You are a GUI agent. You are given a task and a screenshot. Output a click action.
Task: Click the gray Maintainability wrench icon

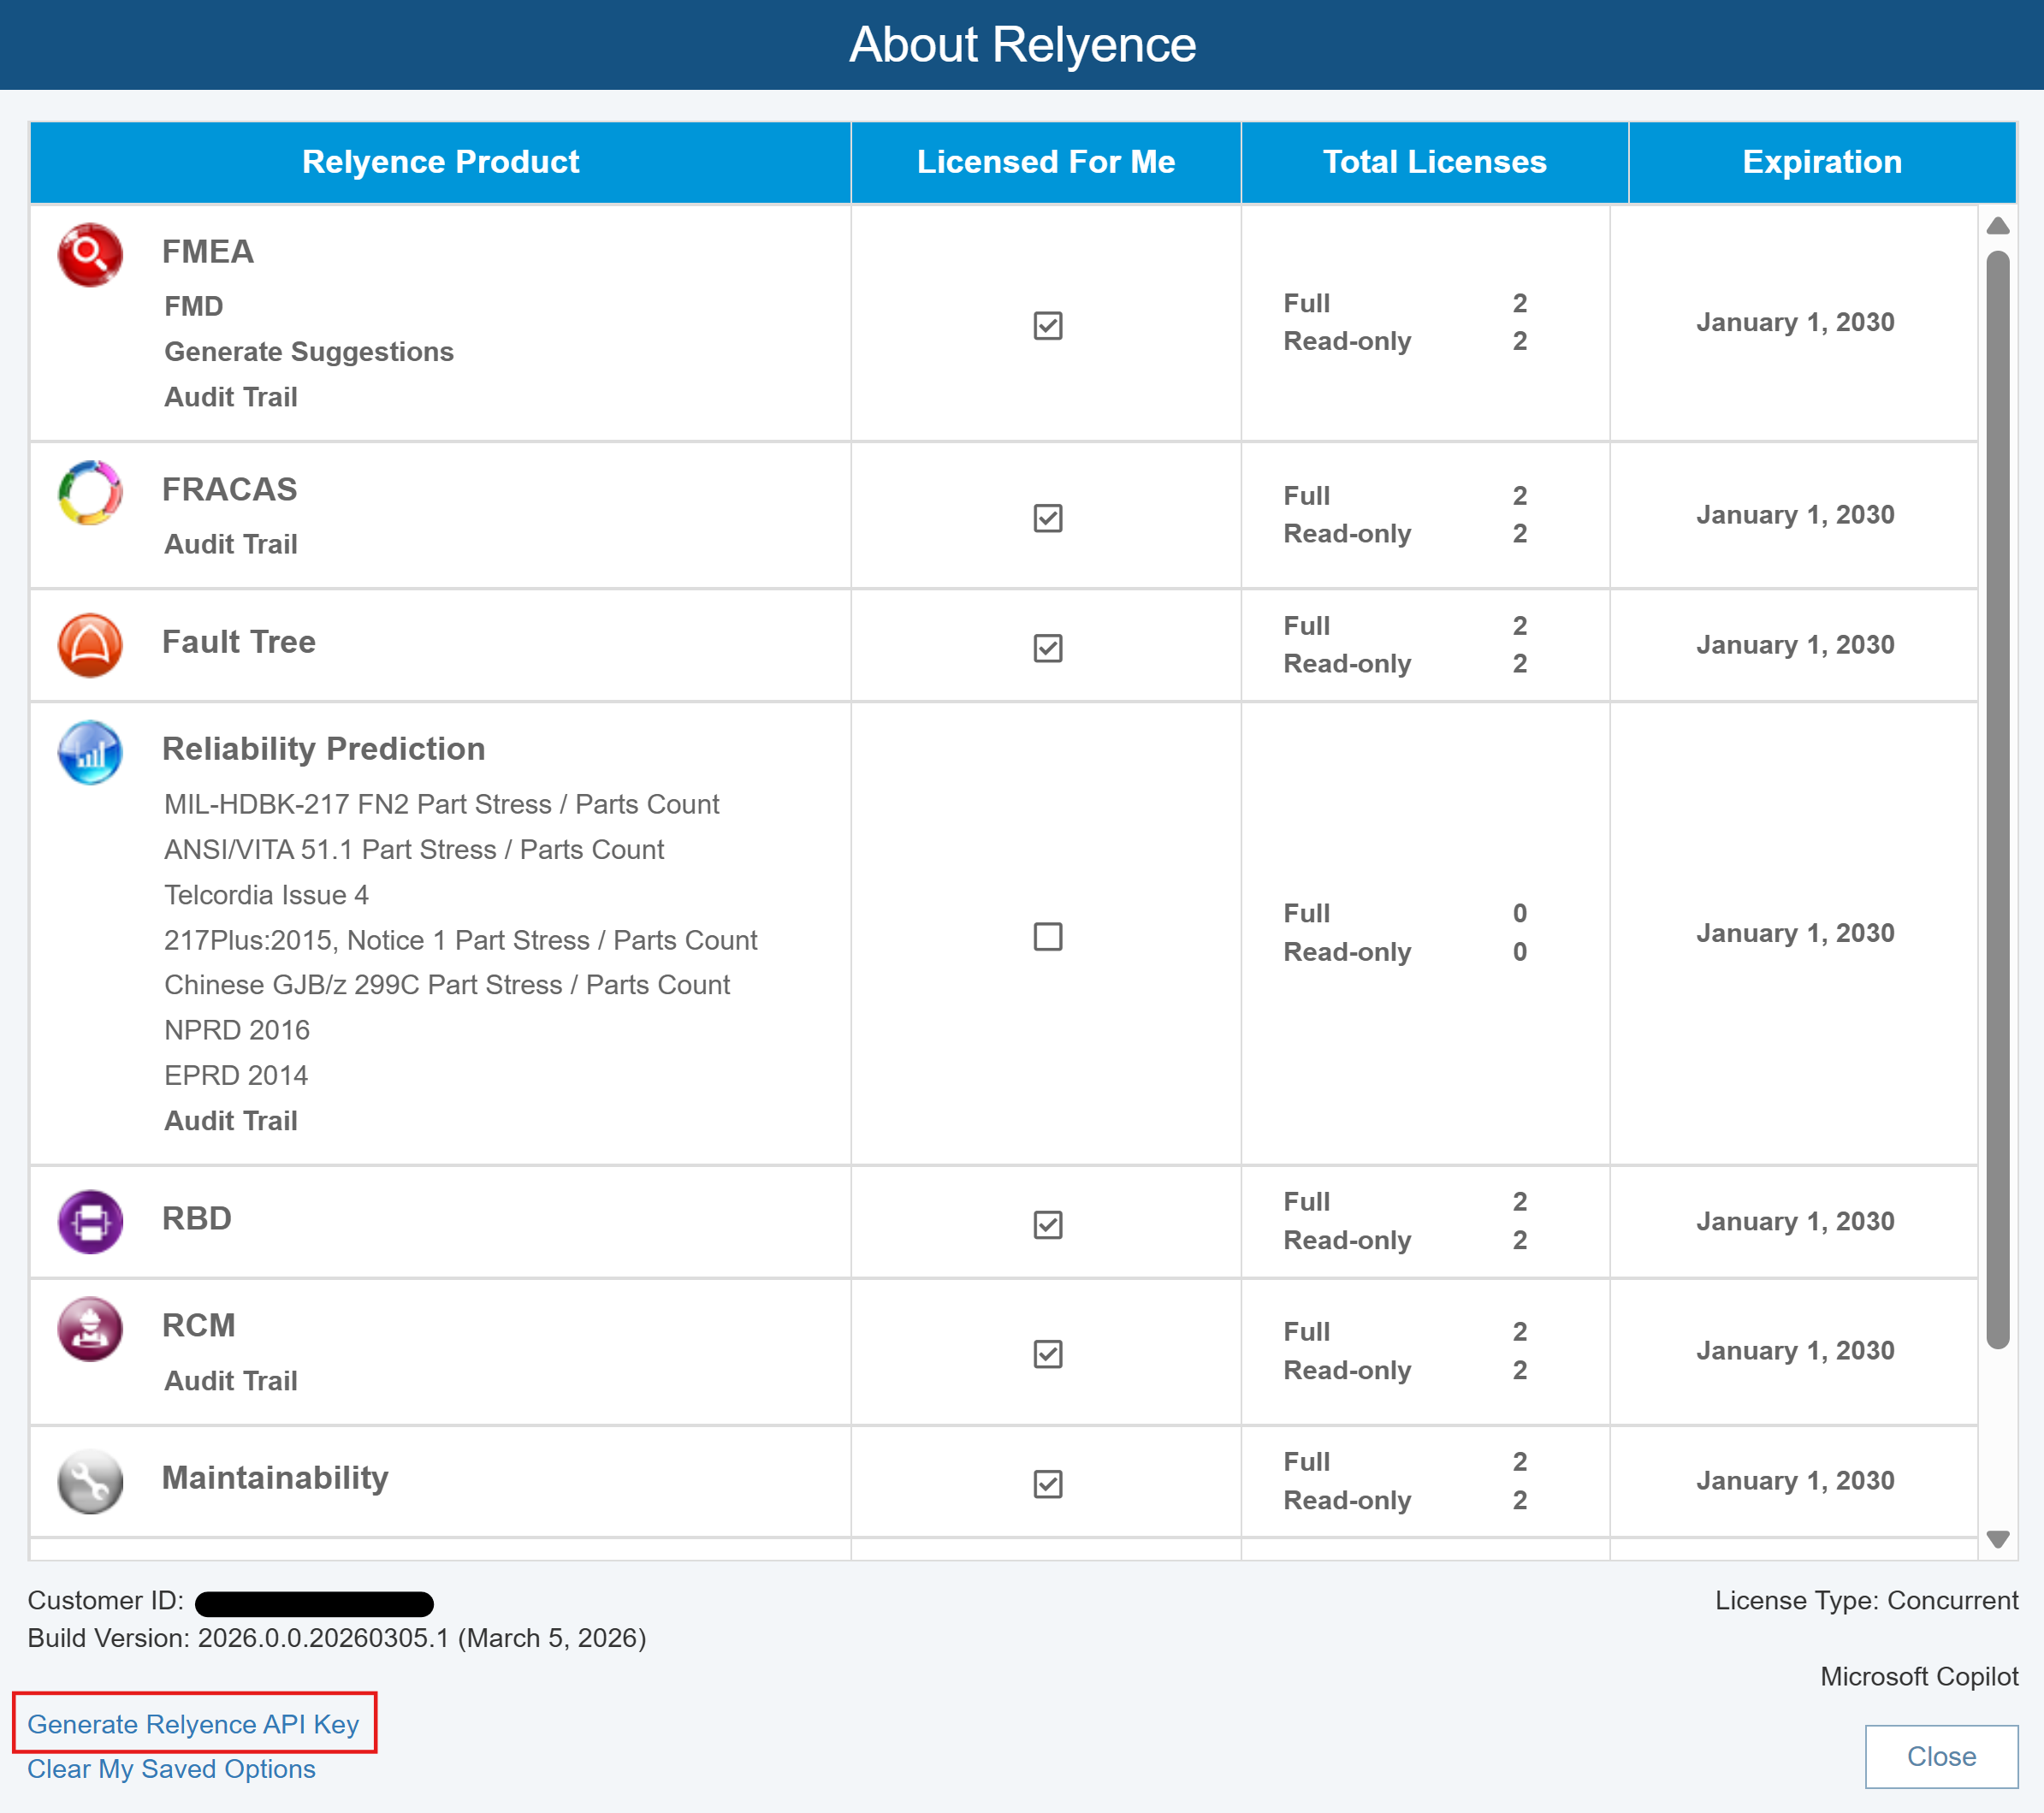[90, 1481]
